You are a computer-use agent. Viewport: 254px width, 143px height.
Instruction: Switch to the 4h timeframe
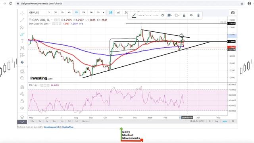69,12
